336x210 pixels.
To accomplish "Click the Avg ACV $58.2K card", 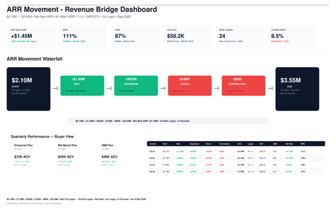I will (x=187, y=37).
